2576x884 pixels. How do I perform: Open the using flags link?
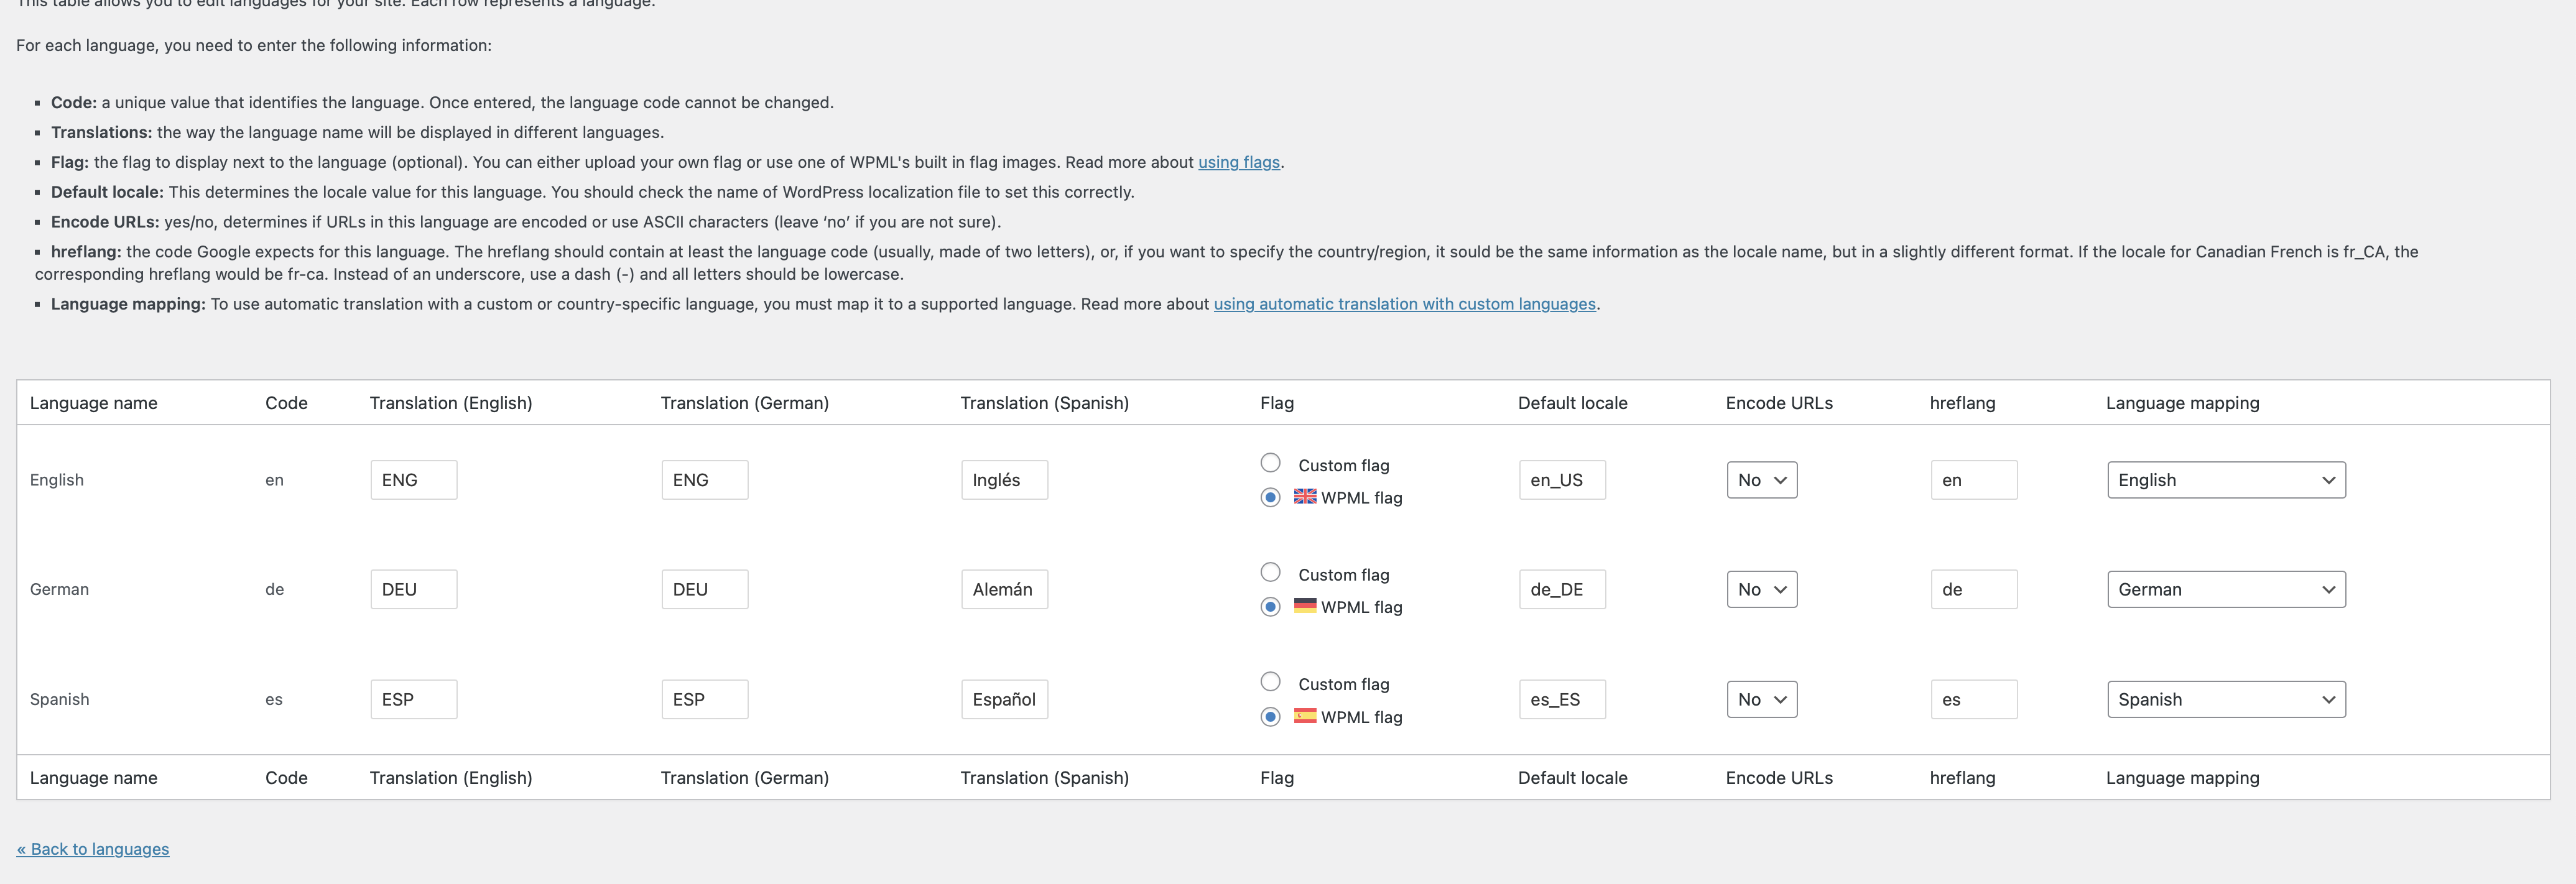pyautogui.click(x=1238, y=162)
